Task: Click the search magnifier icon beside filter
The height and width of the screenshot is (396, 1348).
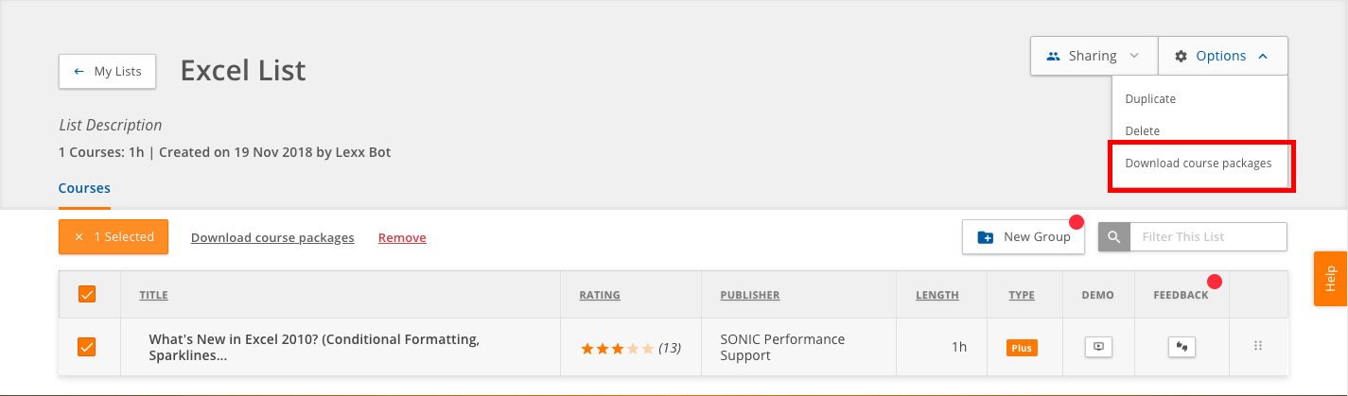Action: [x=1114, y=236]
